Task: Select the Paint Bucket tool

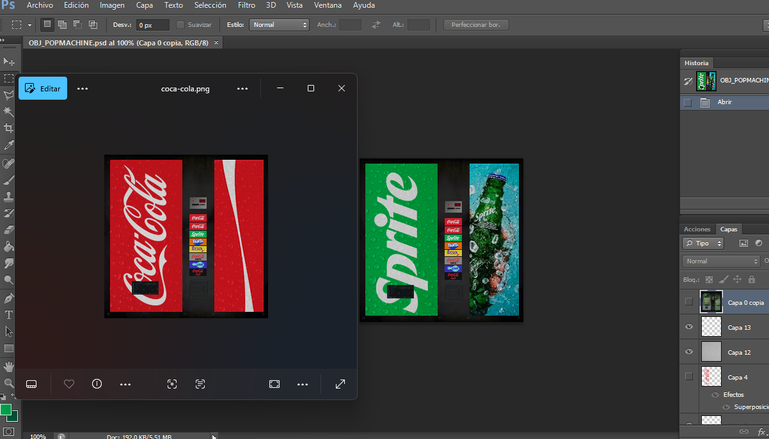Action: pyautogui.click(x=8, y=247)
